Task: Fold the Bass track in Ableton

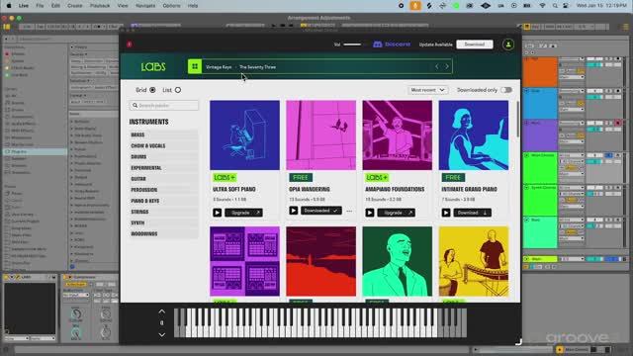Action: point(527,220)
